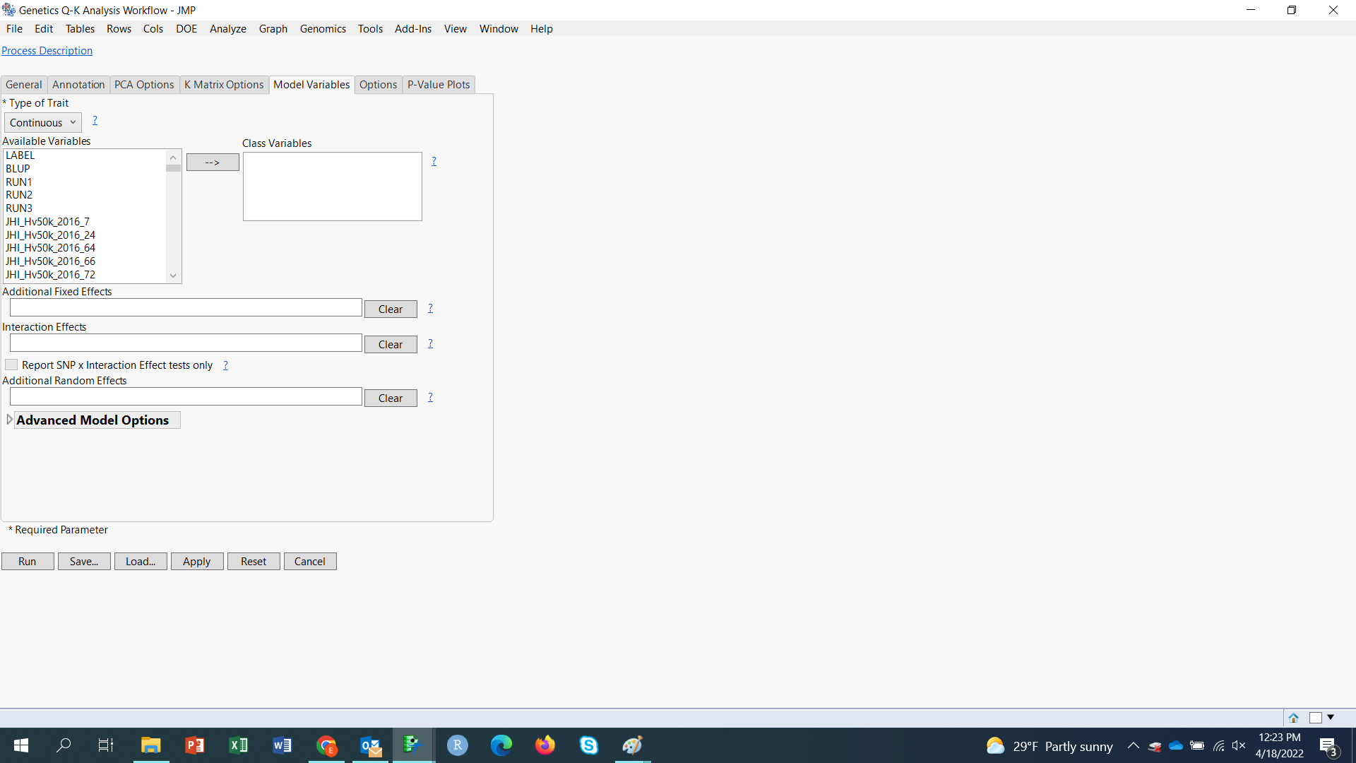Image resolution: width=1356 pixels, height=763 pixels.
Task: Clear the Additional Fixed Effects field
Action: click(391, 309)
